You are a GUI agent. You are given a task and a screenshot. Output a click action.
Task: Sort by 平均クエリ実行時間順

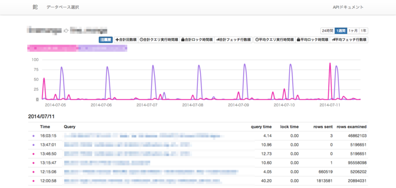pyautogui.click(x=275, y=40)
